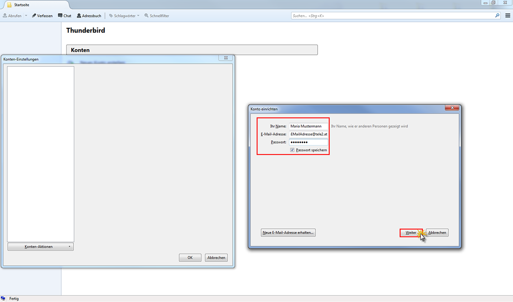Click Neue E-Mail-Adresse erhalten button
The image size is (513, 302).
[x=288, y=233]
